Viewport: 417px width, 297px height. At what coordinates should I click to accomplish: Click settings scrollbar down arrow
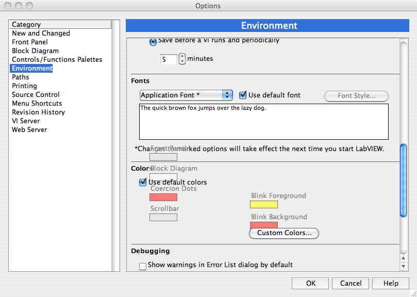coord(404,266)
